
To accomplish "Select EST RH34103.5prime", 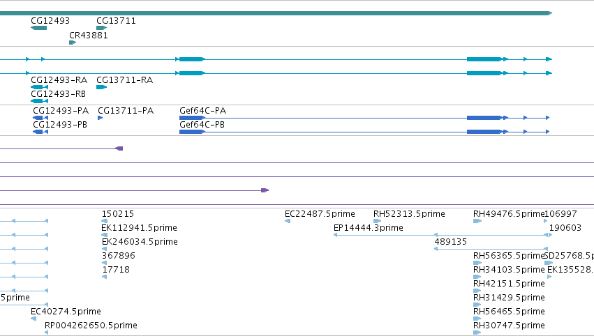I will pos(509,270).
